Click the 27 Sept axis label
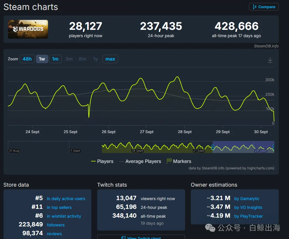The width and height of the screenshot is (289, 239). (x=146, y=132)
